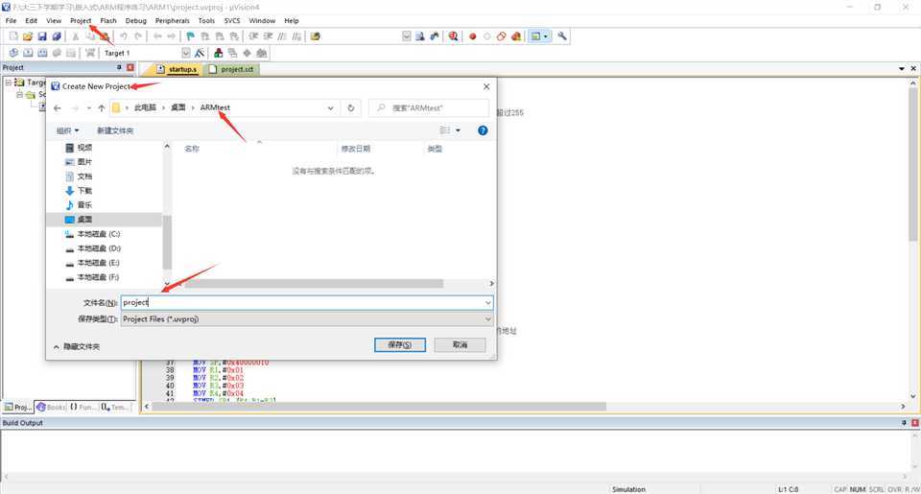This screenshot has height=494, width=921.
Task: Click the 此电脑 breadcrumb segment
Action: [145, 107]
